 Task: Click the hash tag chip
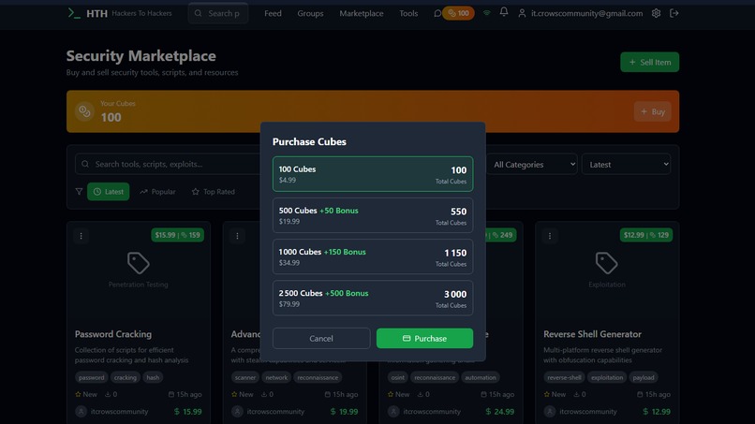pyautogui.click(x=153, y=377)
